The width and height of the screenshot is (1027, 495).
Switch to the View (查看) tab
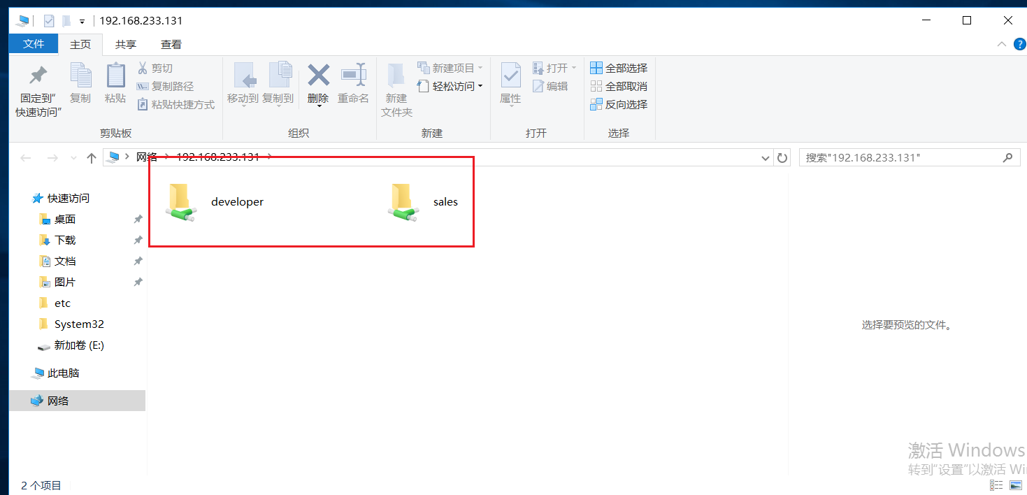171,44
